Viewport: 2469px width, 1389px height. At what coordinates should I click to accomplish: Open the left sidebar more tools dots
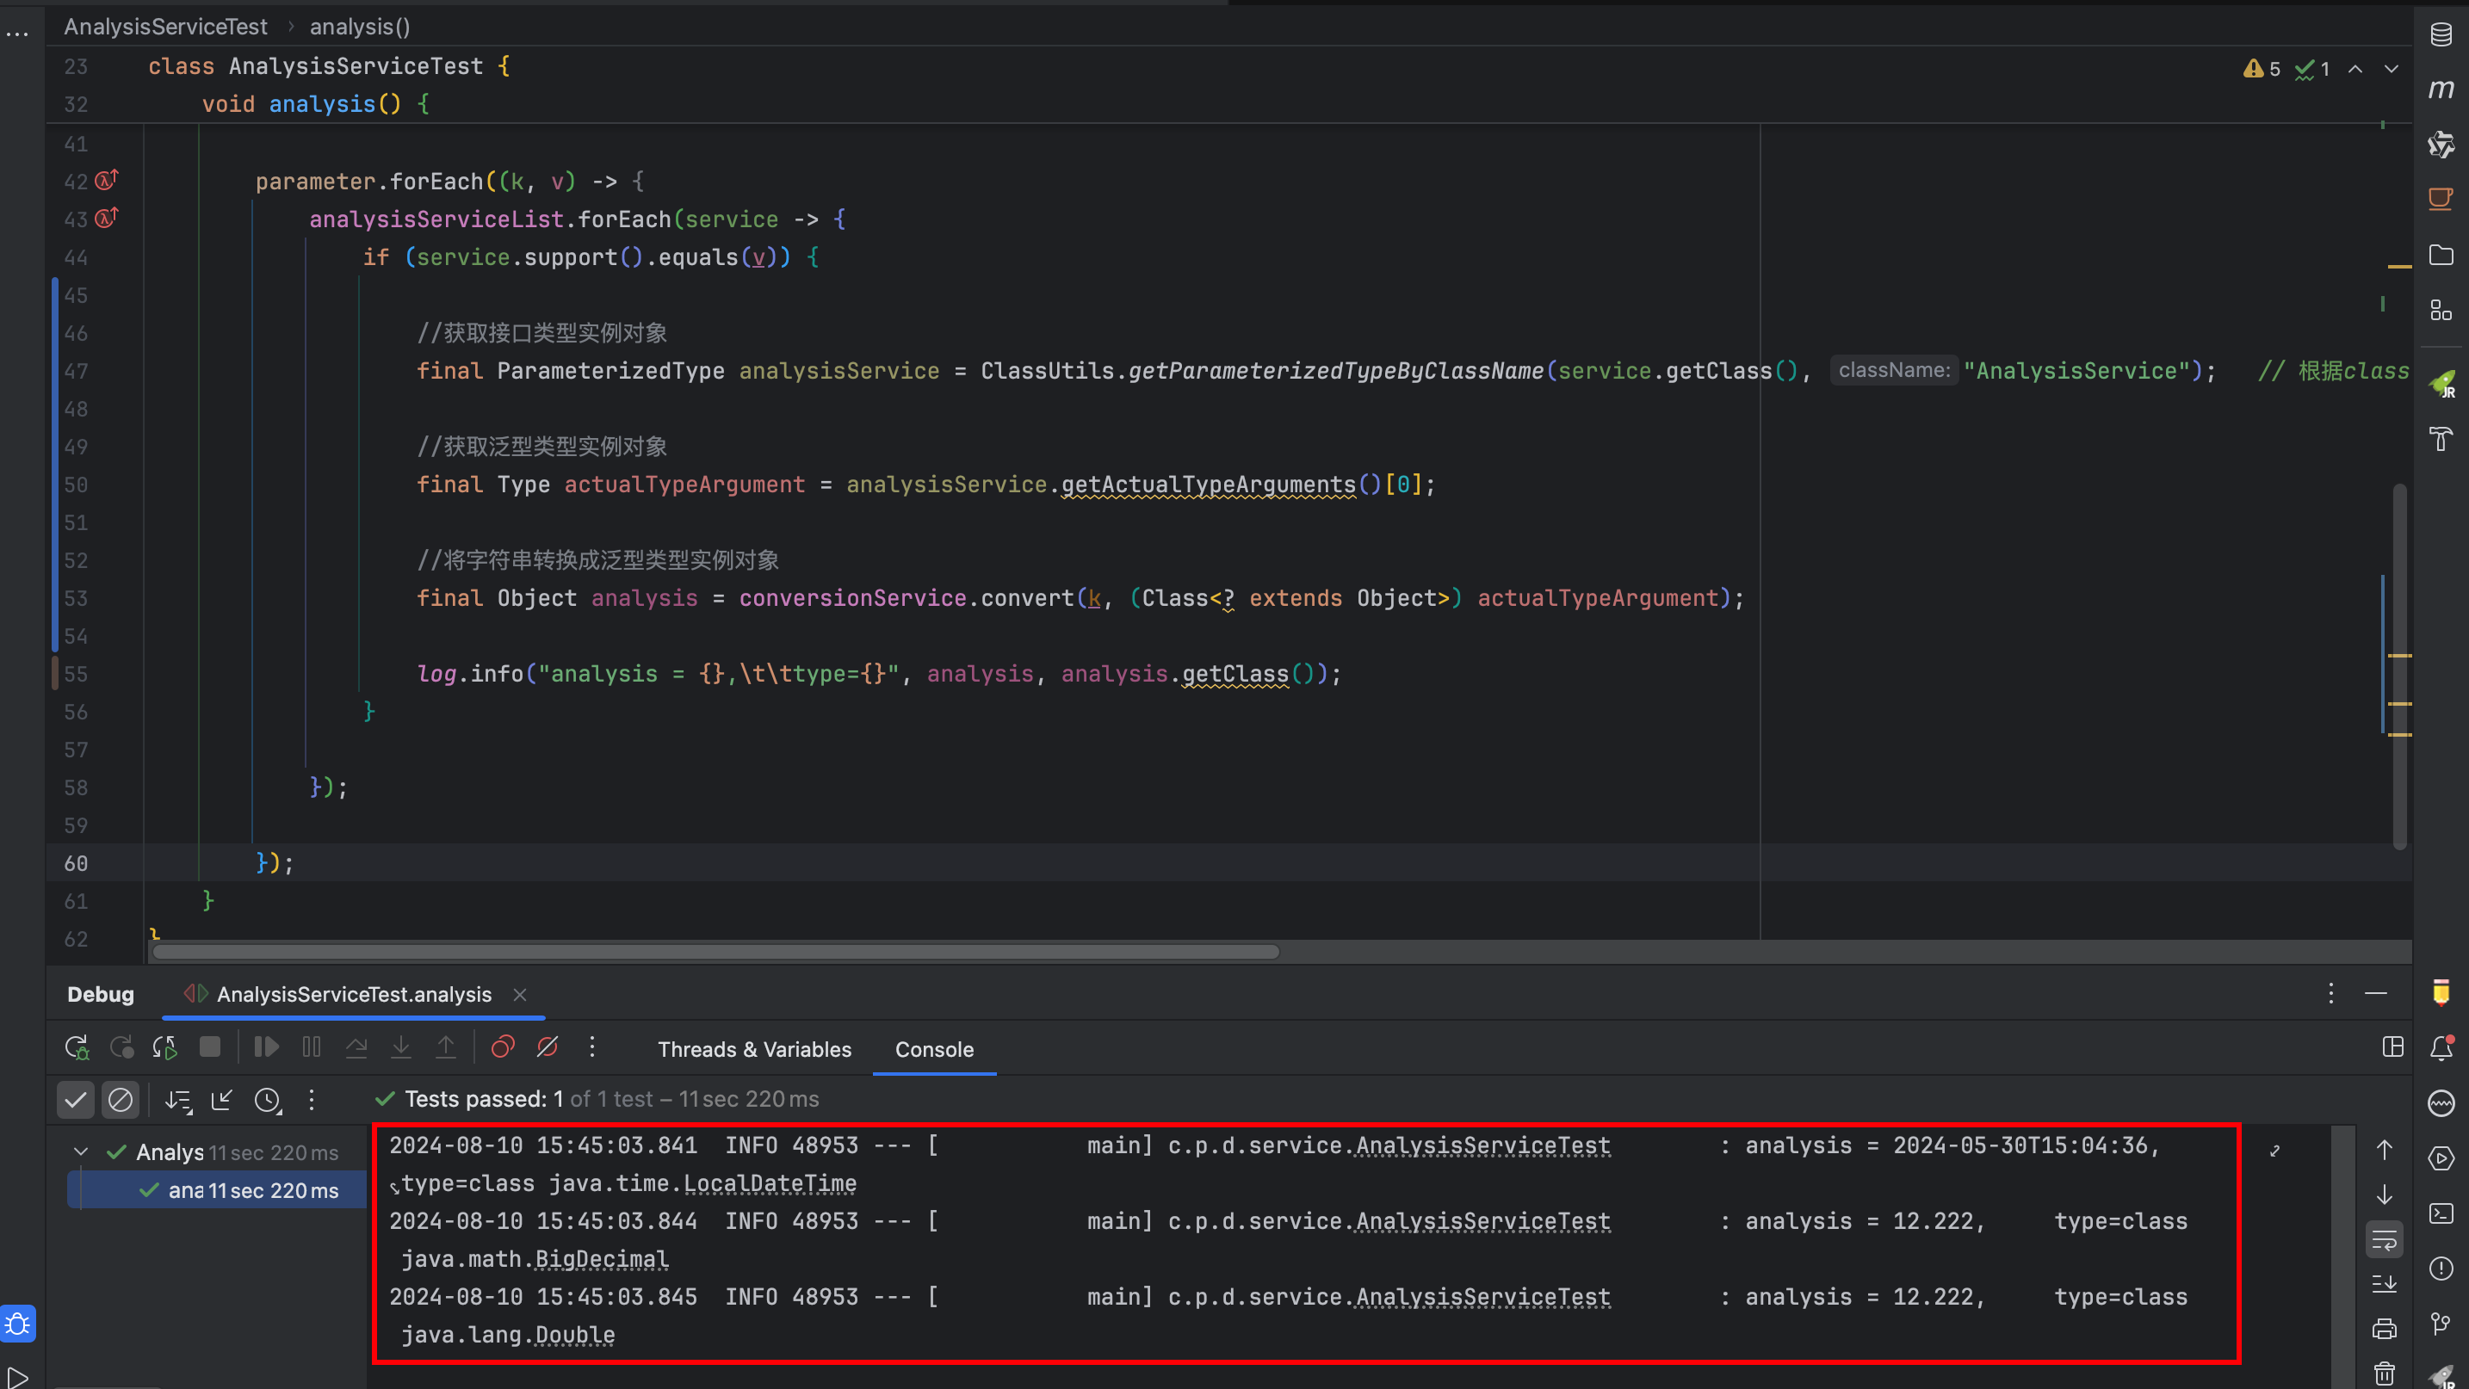17,34
